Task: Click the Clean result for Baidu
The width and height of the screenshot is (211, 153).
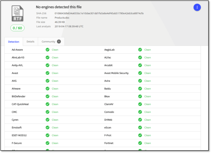Action: click(147, 89)
